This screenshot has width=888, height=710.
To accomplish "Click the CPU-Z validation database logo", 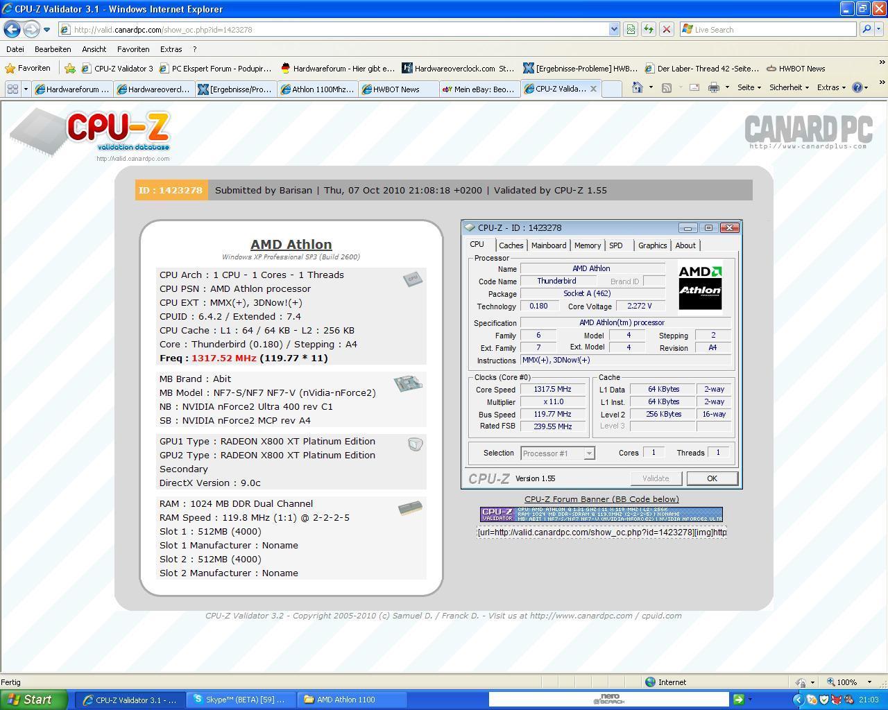I will coord(90,135).
